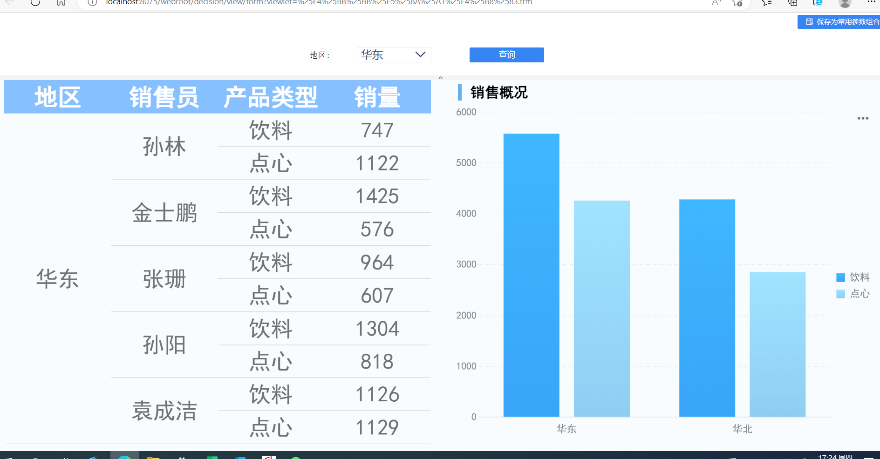Click the sales value 964
The height and width of the screenshot is (459, 880).
pos(377,263)
